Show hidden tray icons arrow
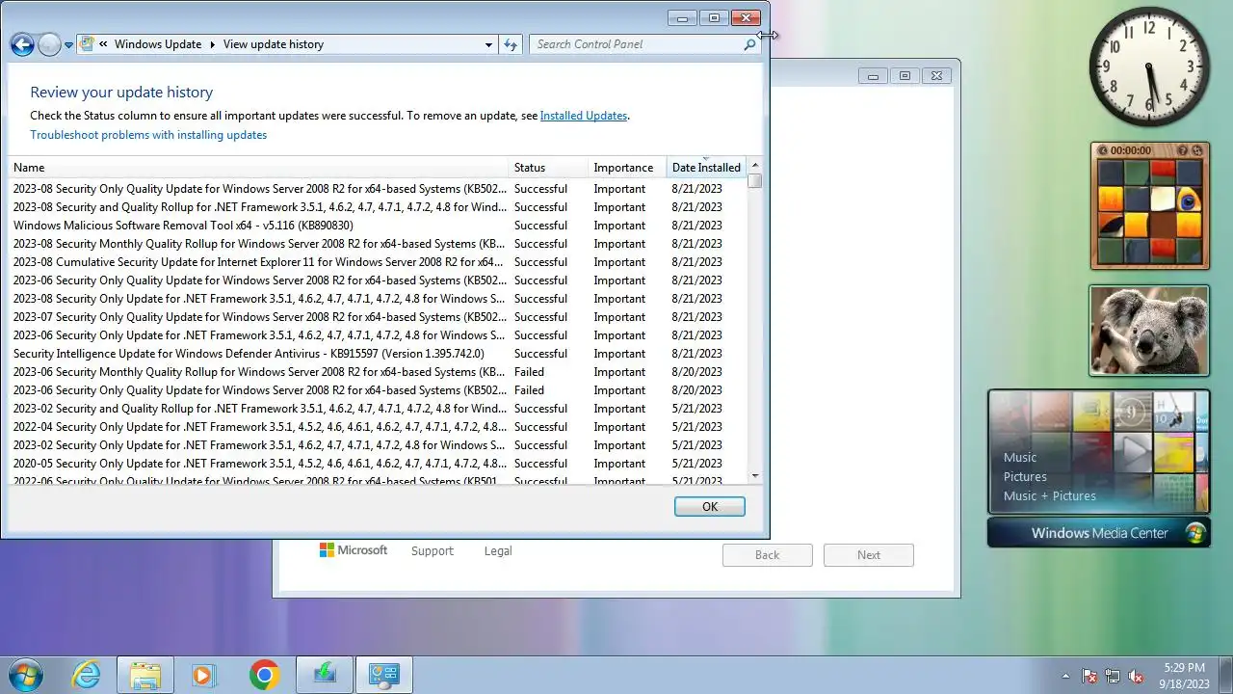Viewport: 1233px width, 694px height. pos(1065,676)
